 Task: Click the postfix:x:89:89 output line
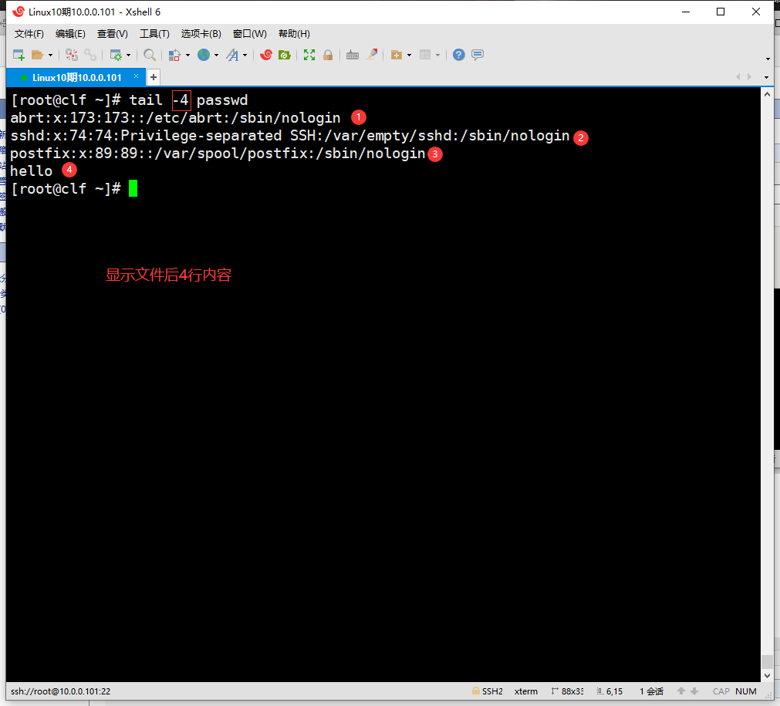click(218, 154)
